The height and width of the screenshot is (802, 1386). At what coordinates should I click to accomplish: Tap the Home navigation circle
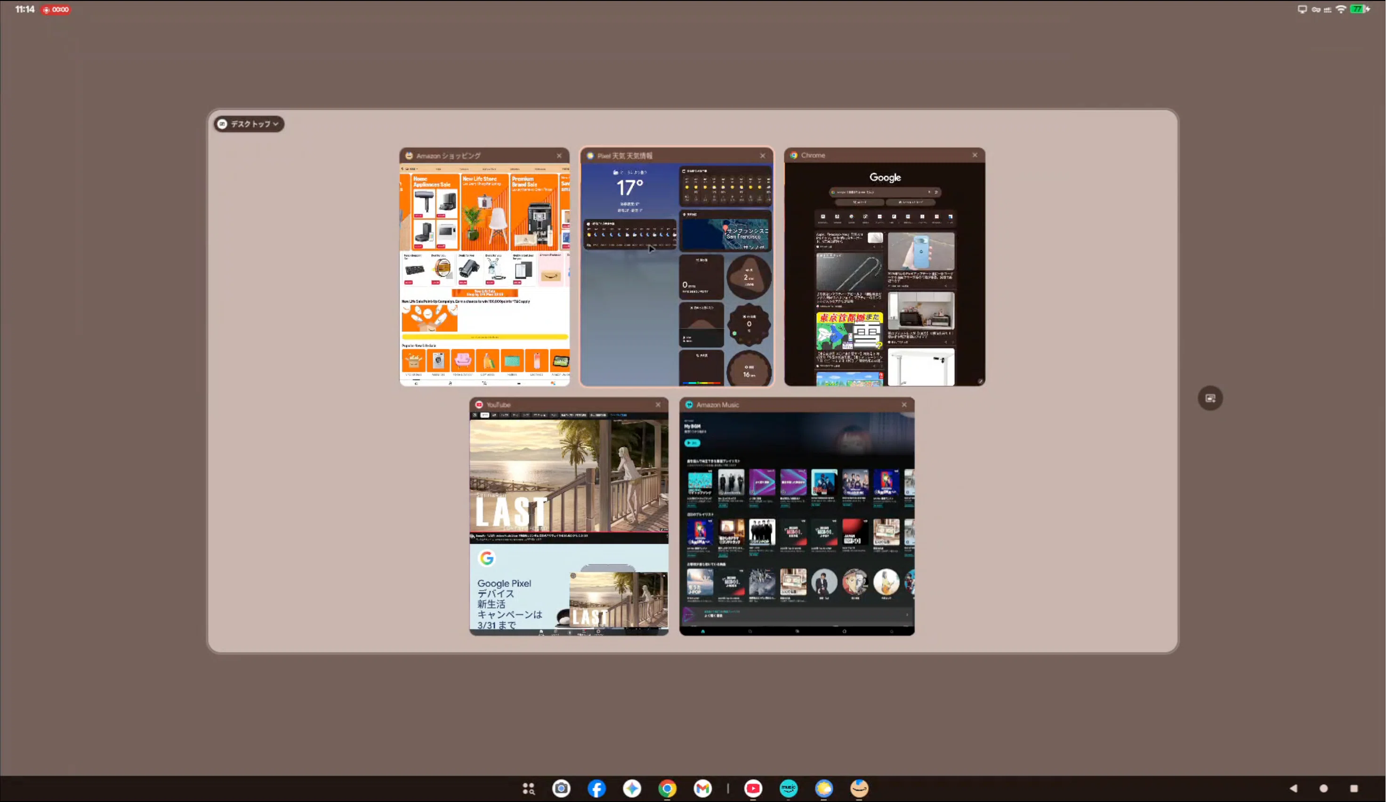click(x=1323, y=788)
